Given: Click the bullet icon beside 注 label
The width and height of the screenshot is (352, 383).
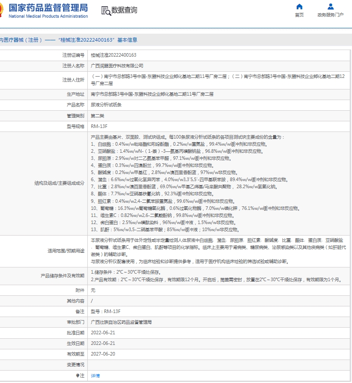Looking at the screenshot, I should [x=78, y=375].
